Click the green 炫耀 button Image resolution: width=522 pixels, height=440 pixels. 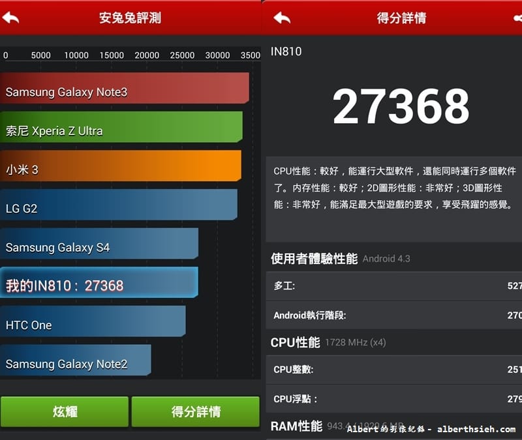pos(65,411)
